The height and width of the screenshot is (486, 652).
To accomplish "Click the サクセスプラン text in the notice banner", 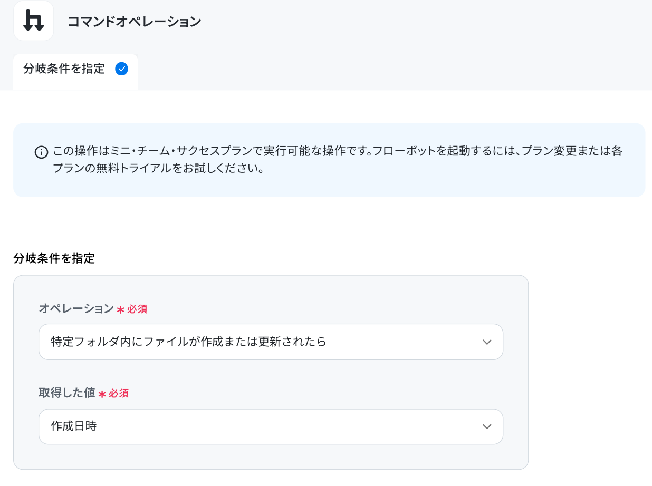I will pos(212,152).
